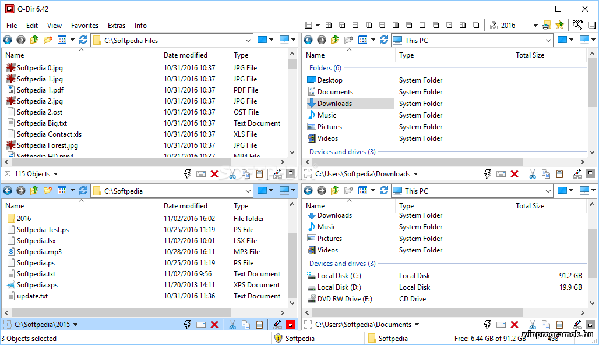Click the red delete X beside 115 Objects
Screen dimensions: 599x345
214,174
